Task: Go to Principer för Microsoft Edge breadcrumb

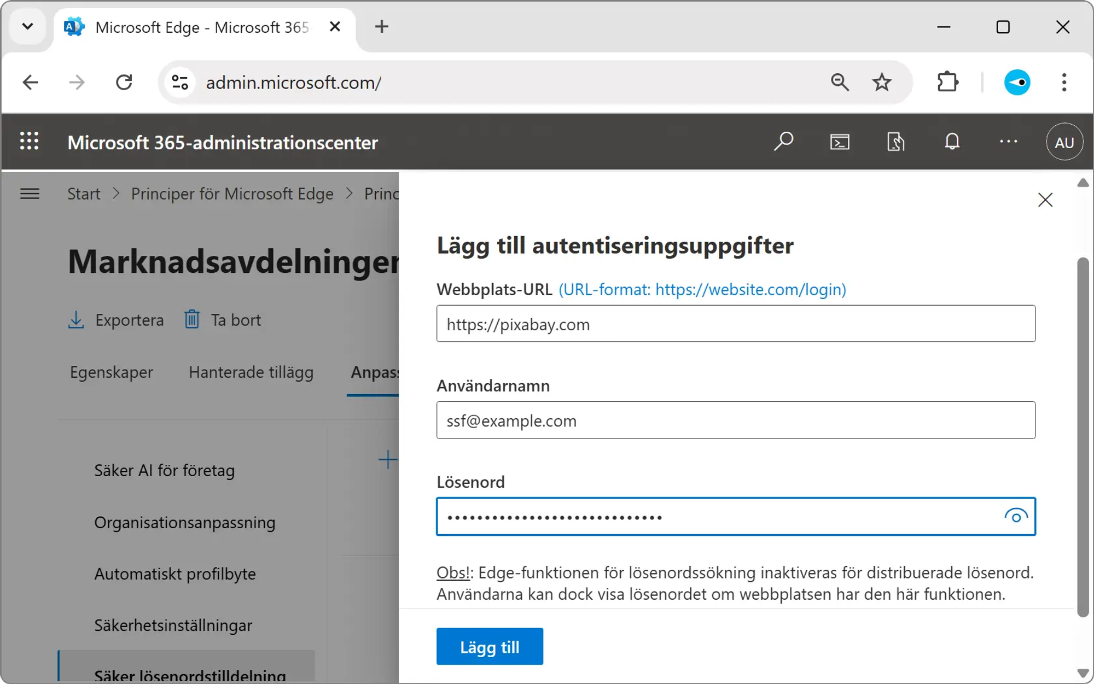Action: [x=232, y=194]
